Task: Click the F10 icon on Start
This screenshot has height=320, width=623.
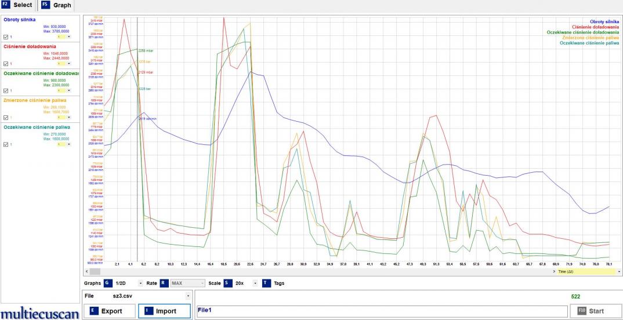Action: (x=581, y=311)
